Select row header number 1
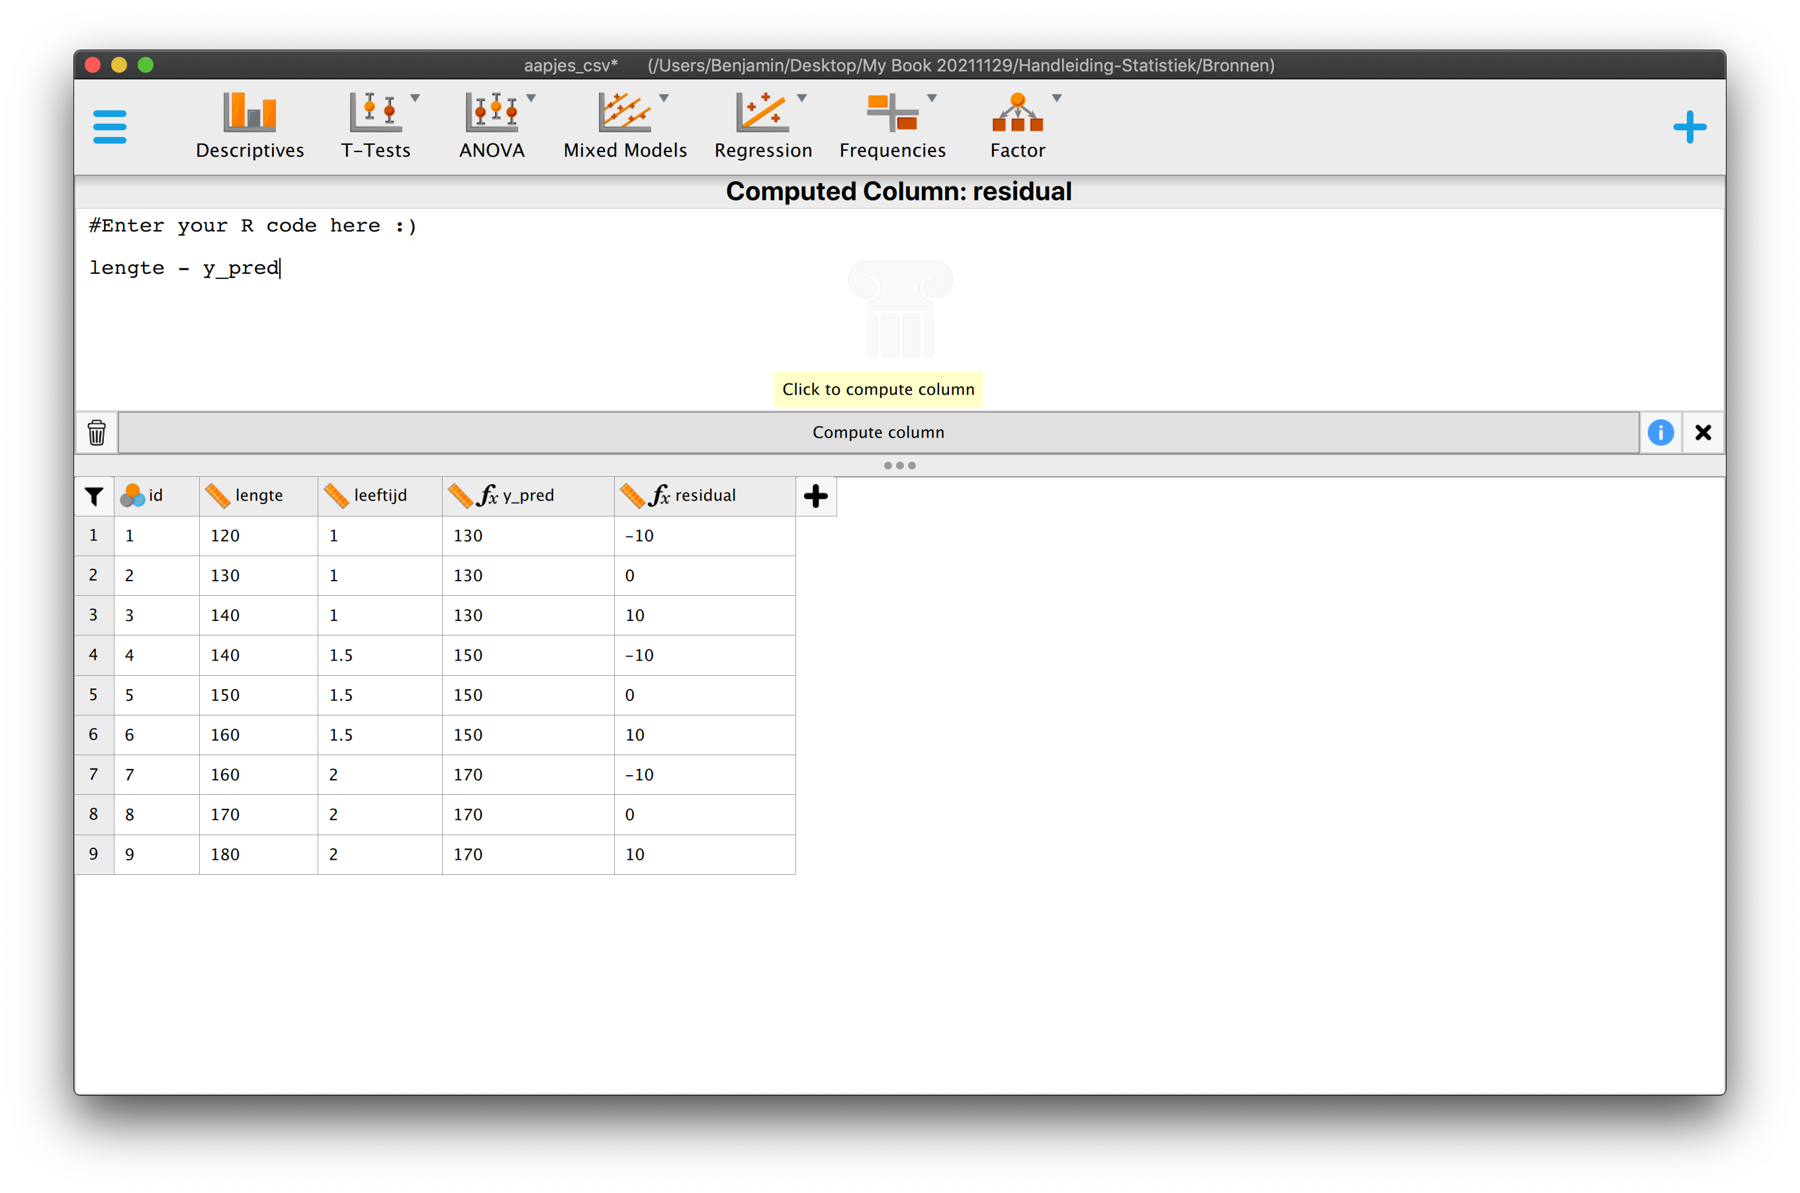The height and width of the screenshot is (1193, 1800). click(95, 536)
